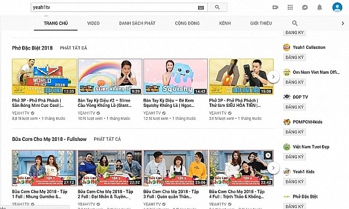Screen dimensions: 349x209
Task: Open title 'Bàn Tay Kỳ Diệu – Bé Kem Squishy'
Action: click(169, 103)
